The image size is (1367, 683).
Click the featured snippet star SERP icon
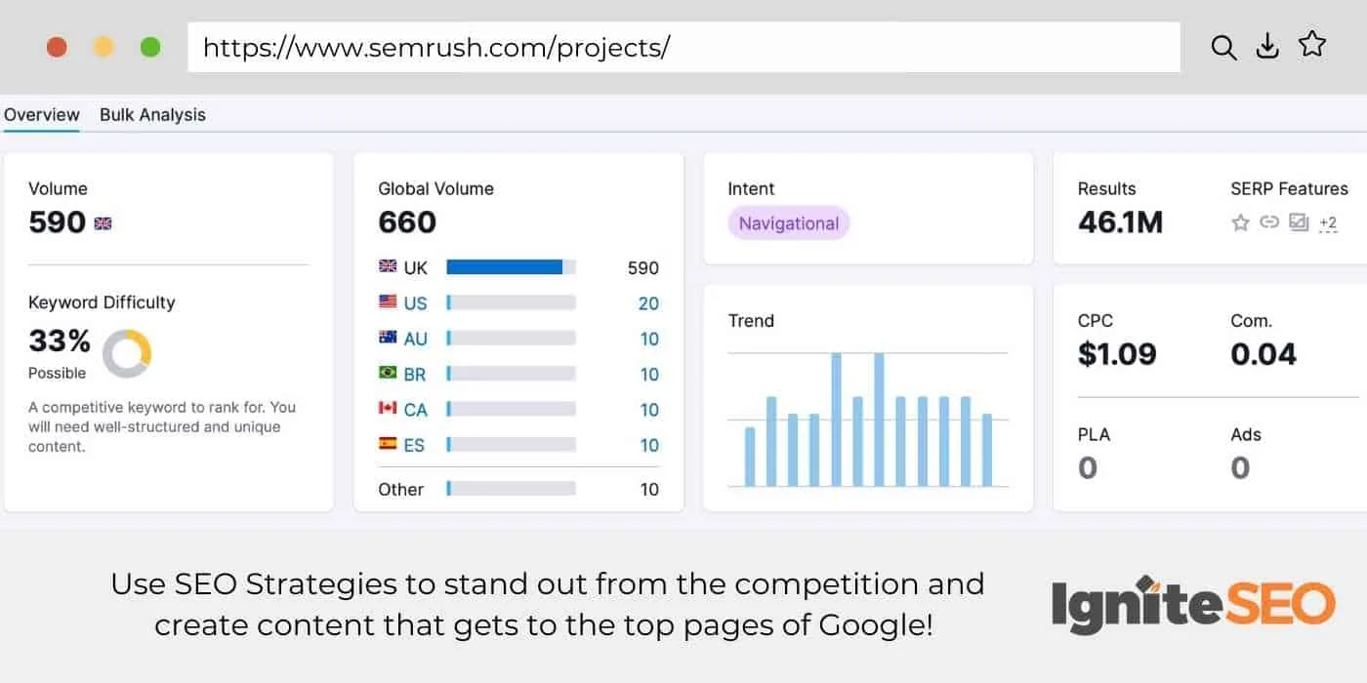[1240, 222]
